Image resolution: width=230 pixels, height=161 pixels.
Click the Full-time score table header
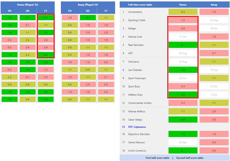[x=140, y=5]
